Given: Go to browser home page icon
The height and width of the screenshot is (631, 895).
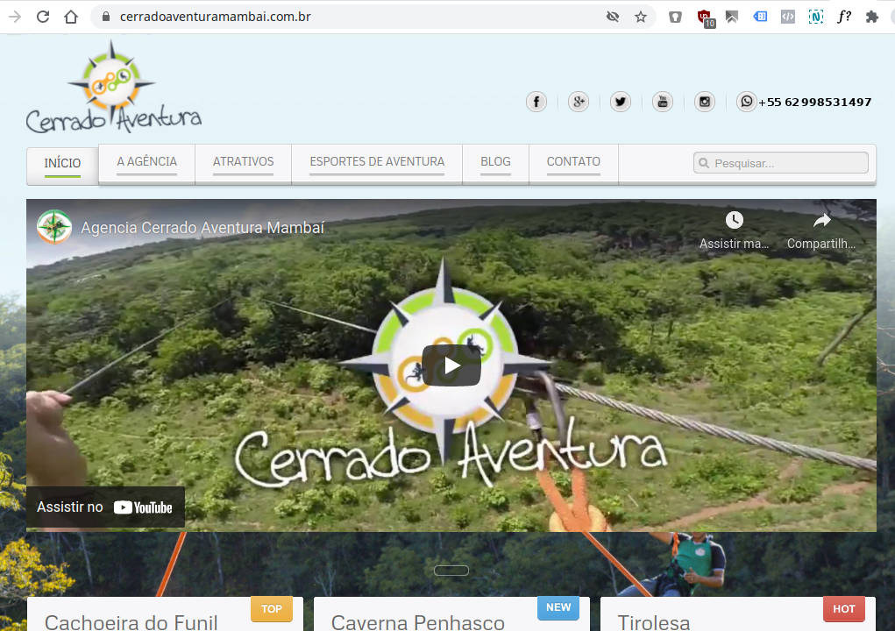Looking at the screenshot, I should click(71, 17).
